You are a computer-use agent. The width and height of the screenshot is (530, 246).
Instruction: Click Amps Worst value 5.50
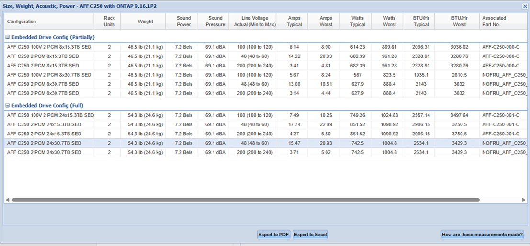(x=326, y=134)
